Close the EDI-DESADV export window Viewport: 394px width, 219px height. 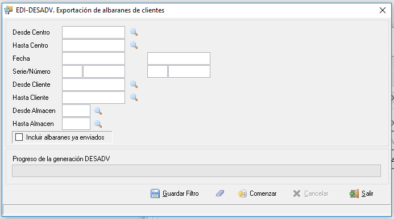(383, 10)
